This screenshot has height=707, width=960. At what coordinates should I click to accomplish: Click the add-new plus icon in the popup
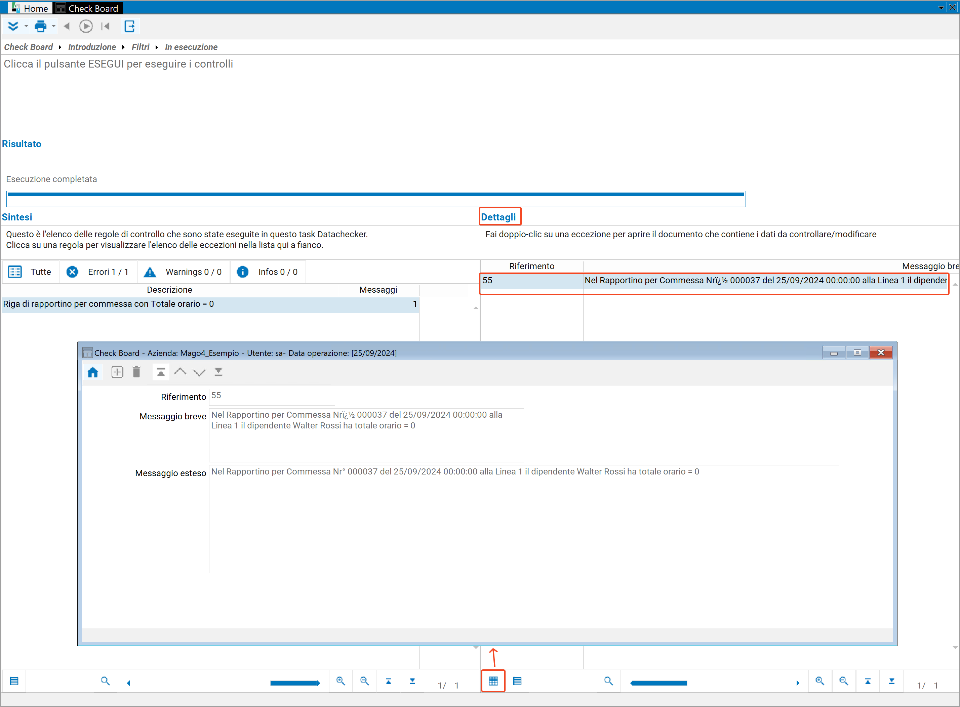point(117,372)
